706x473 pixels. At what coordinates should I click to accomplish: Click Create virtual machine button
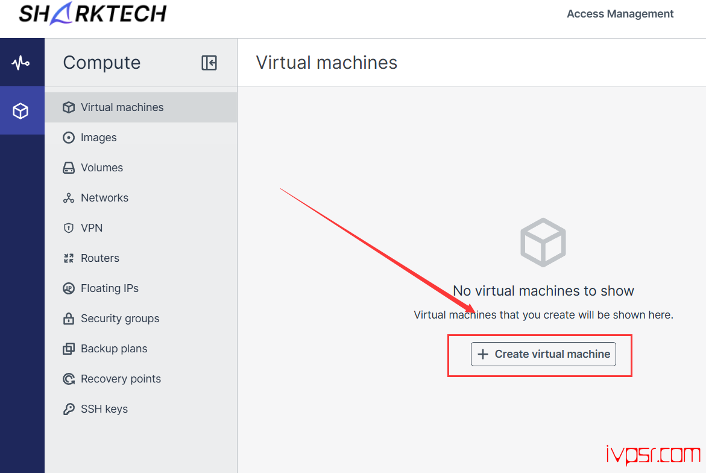point(543,354)
